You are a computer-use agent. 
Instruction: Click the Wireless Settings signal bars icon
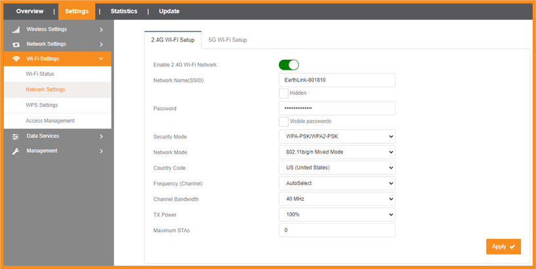16,30
